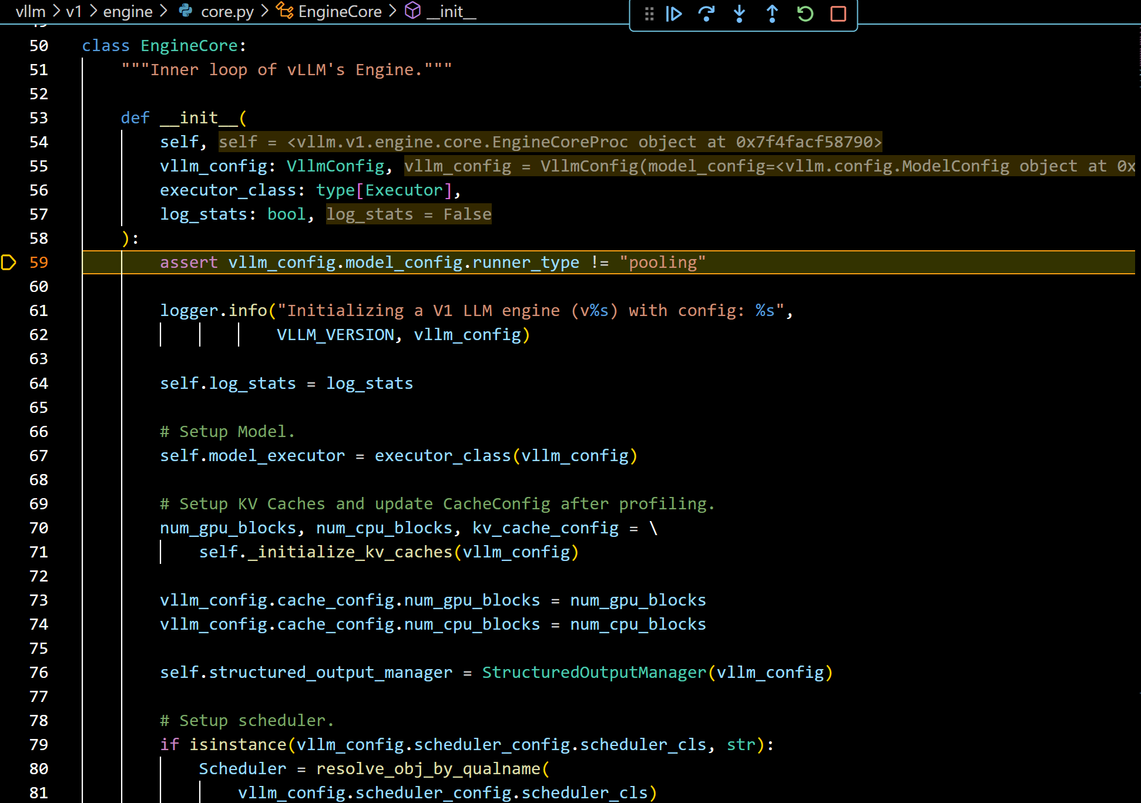Click the Continue debug button
The height and width of the screenshot is (803, 1141).
coord(674,14)
